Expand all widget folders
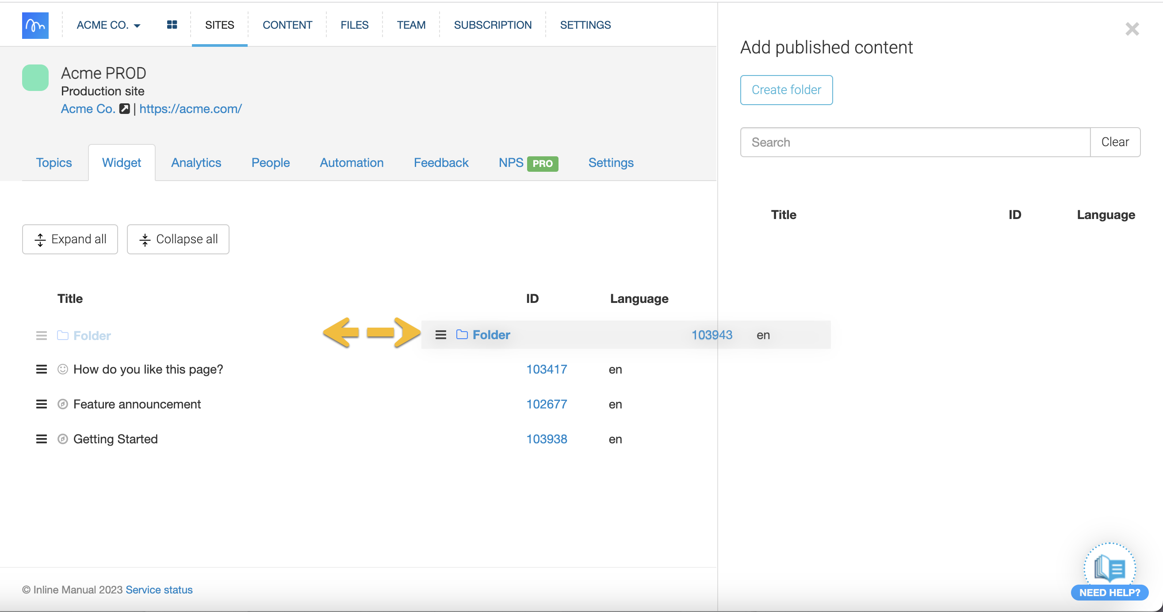This screenshot has width=1163, height=612. tap(70, 239)
